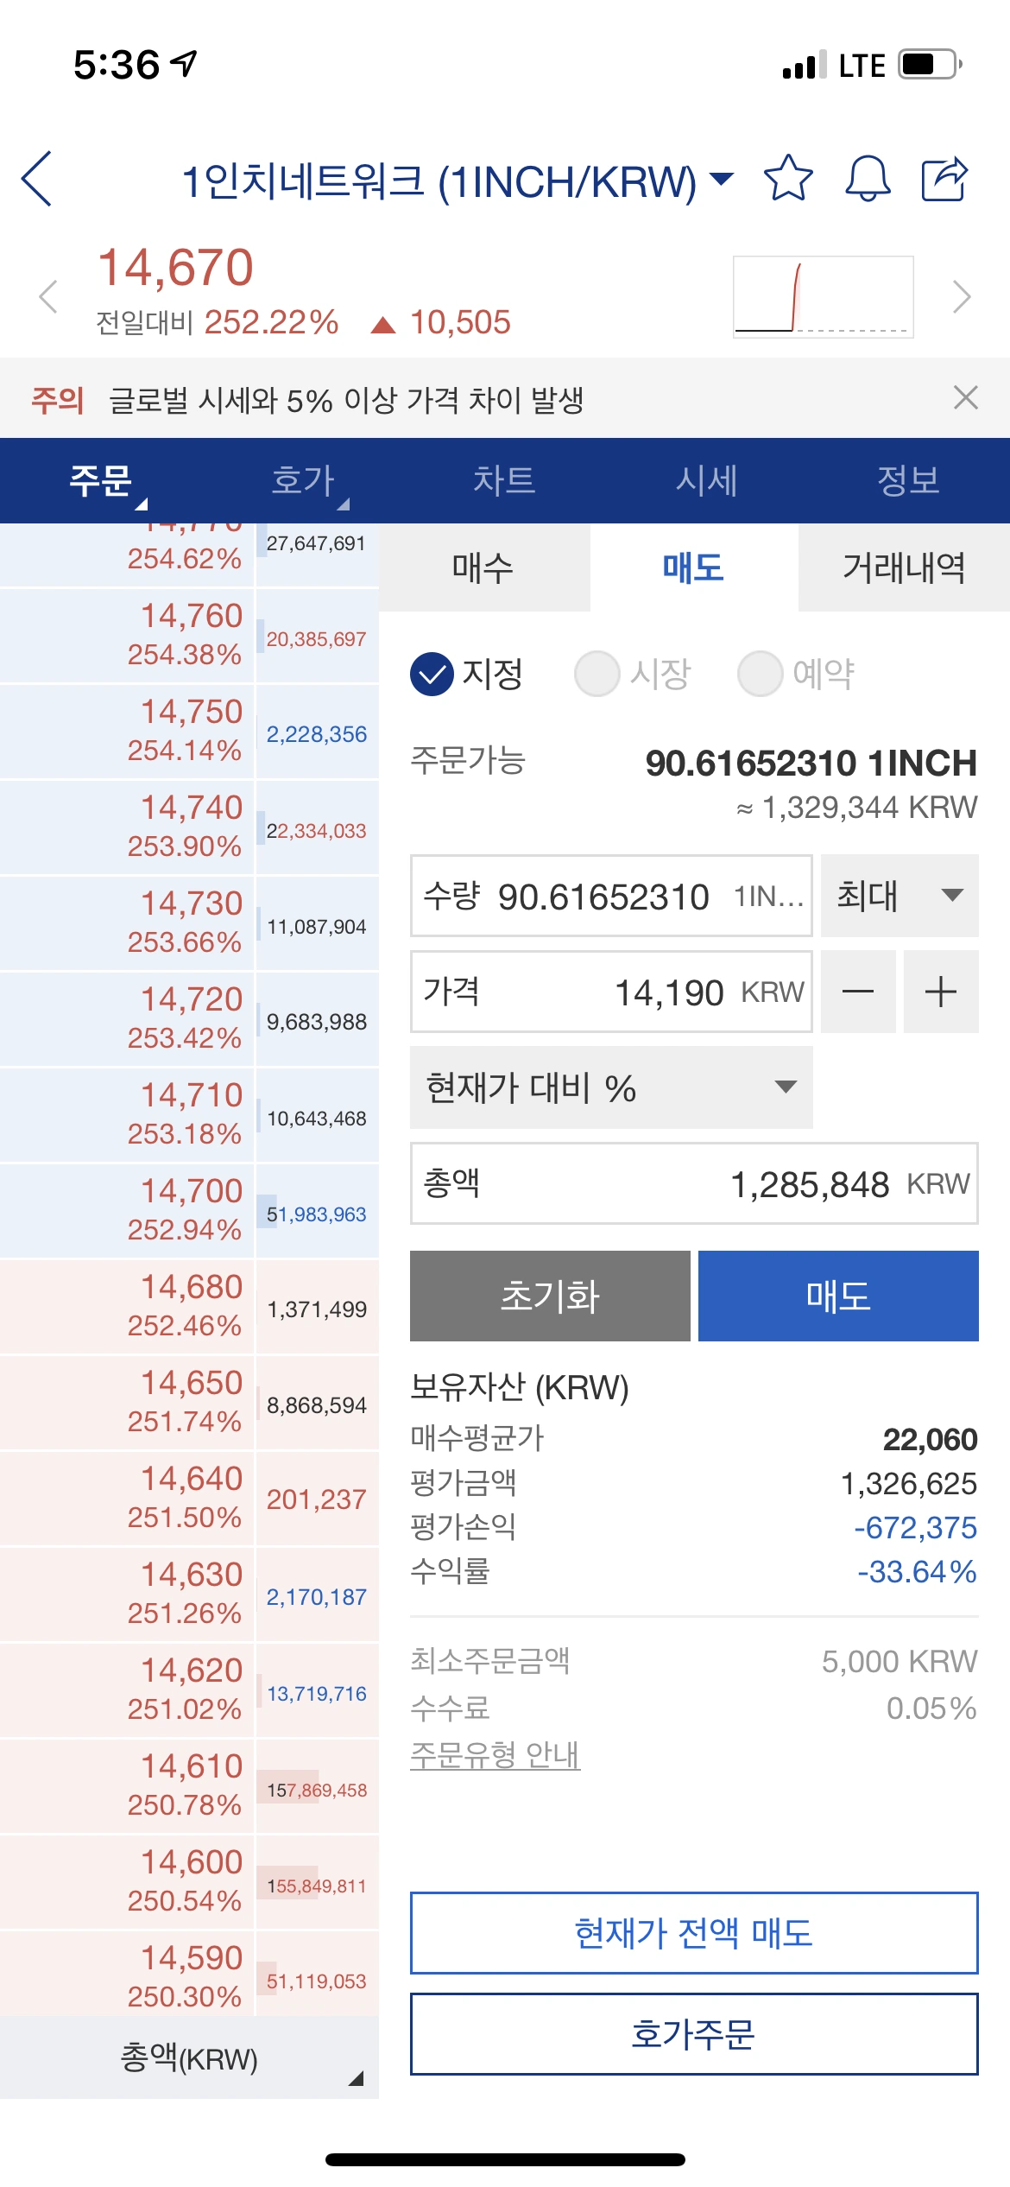The image size is (1010, 2187).
Task: Tap the share icon
Action: click(944, 179)
